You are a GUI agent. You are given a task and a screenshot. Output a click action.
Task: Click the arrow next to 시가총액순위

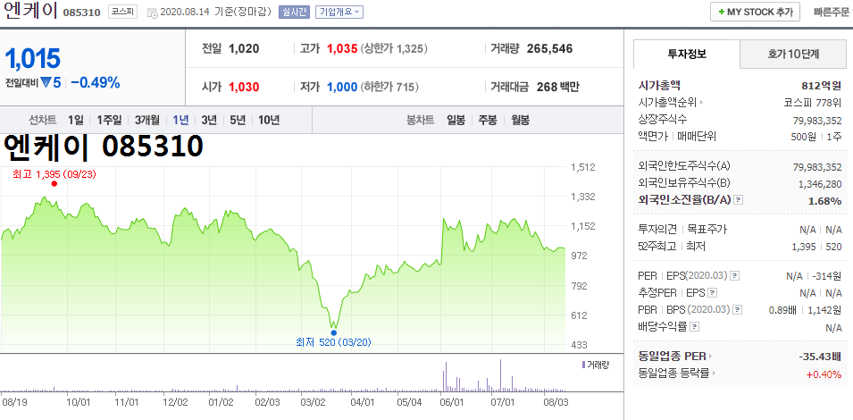[x=702, y=102]
